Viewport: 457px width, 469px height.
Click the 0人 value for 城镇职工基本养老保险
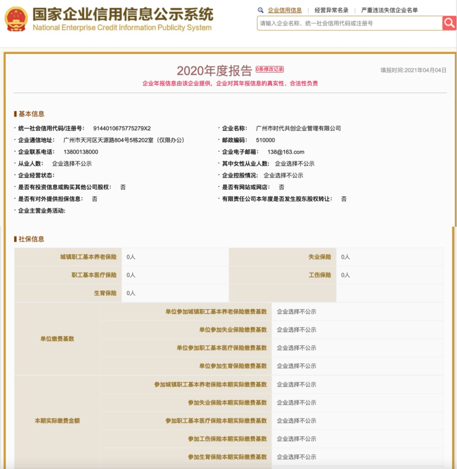131,257
